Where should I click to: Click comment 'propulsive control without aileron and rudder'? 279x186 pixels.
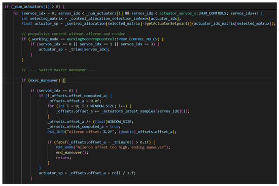click(x=77, y=34)
